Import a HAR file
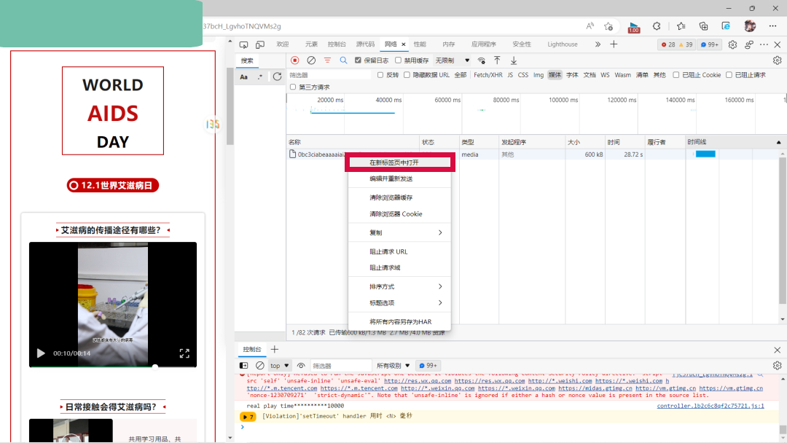Viewport: 787px width, 443px height. [x=497, y=60]
